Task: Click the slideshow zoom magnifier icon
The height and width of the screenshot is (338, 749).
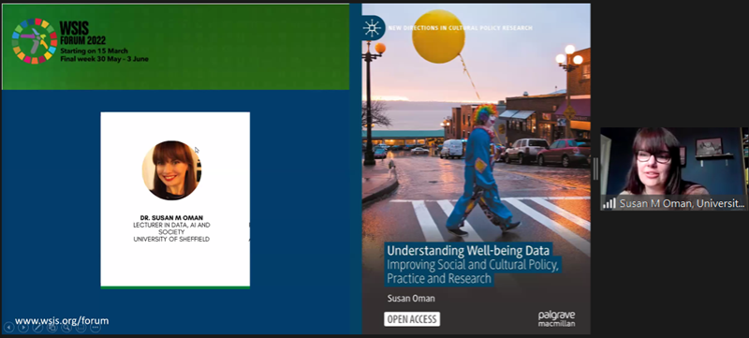Action: click(x=66, y=327)
